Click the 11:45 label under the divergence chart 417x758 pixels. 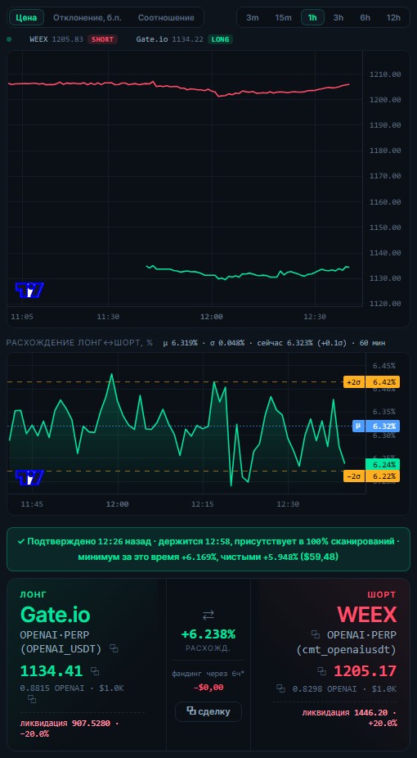pyautogui.click(x=32, y=503)
